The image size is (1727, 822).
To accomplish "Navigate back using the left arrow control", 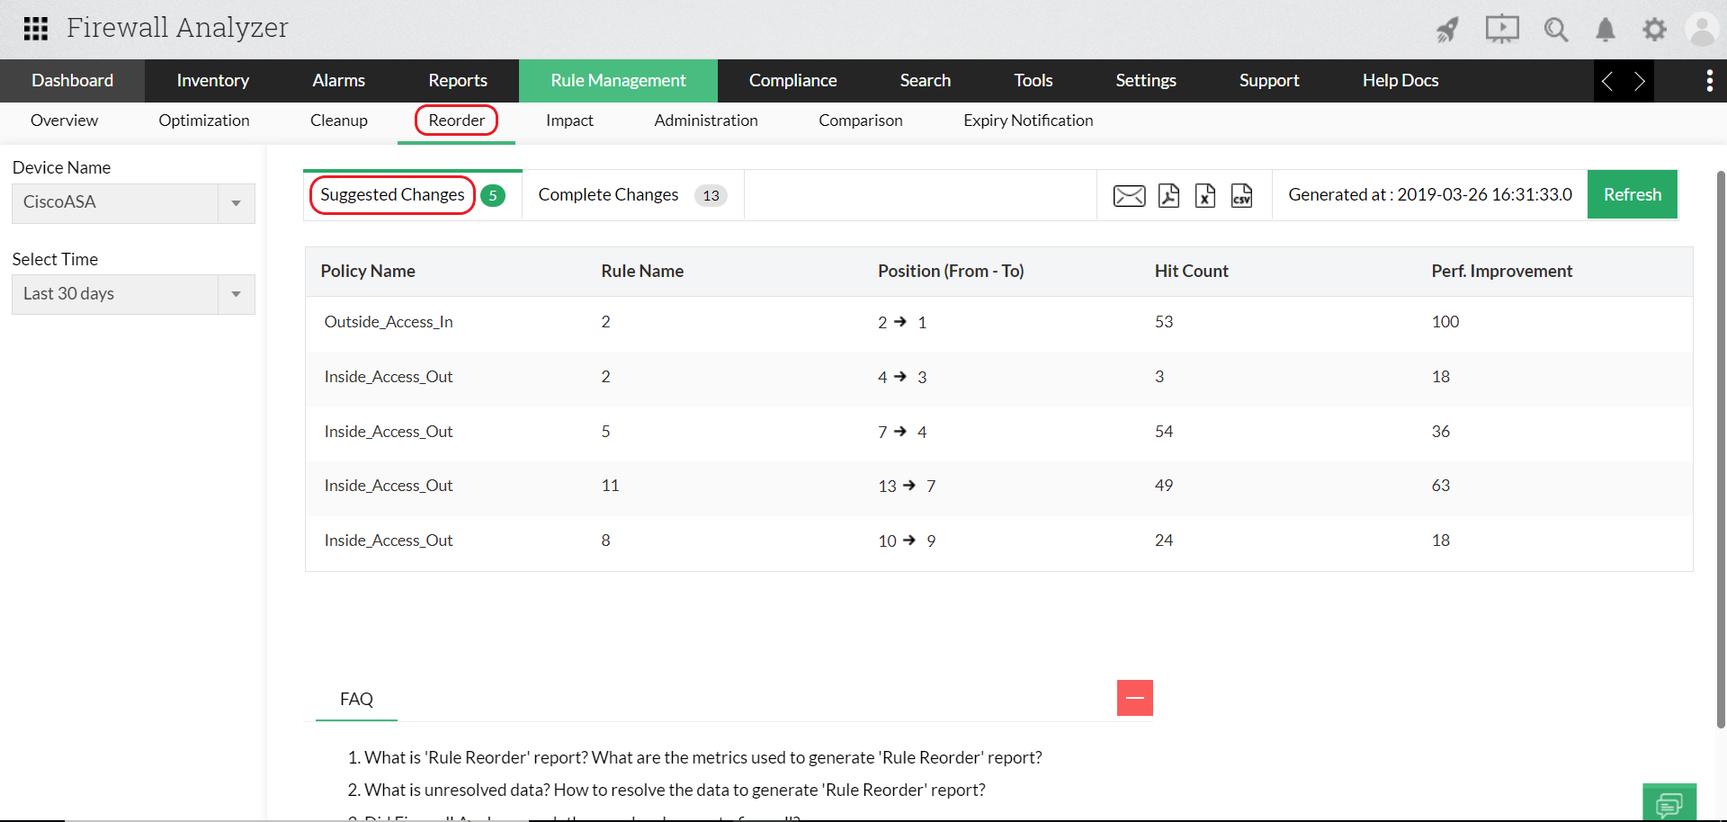I will click(x=1608, y=81).
